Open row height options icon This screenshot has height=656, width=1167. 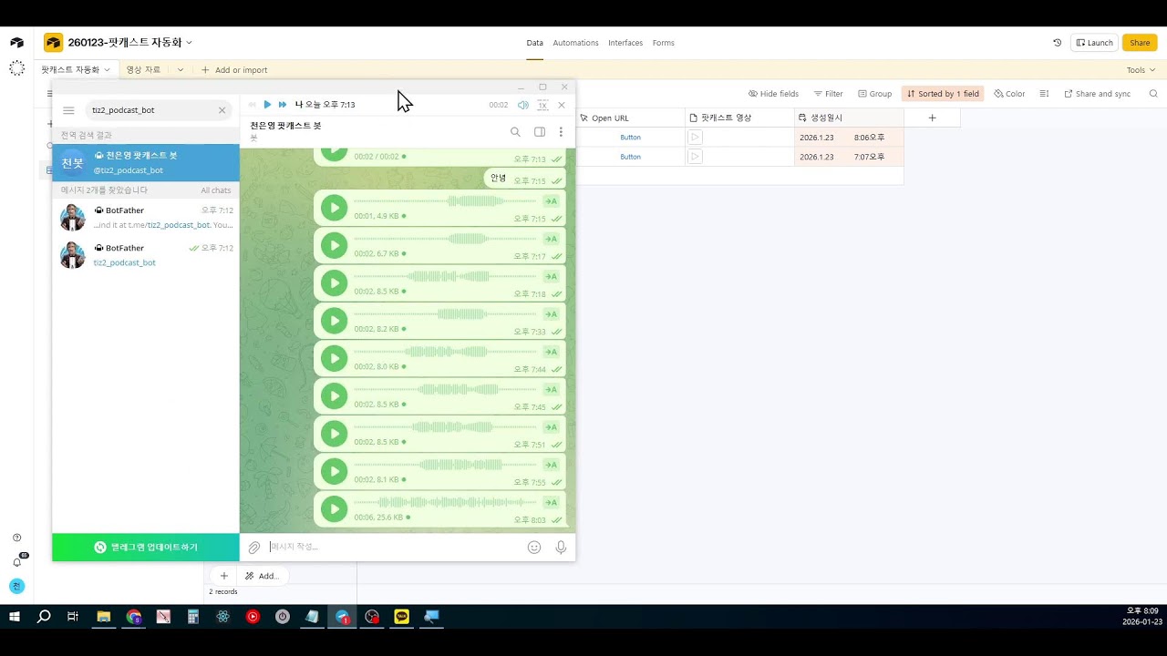coord(1044,94)
